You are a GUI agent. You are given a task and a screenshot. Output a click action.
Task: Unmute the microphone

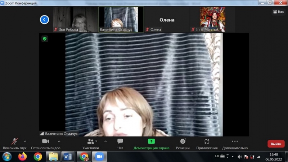coord(14,141)
